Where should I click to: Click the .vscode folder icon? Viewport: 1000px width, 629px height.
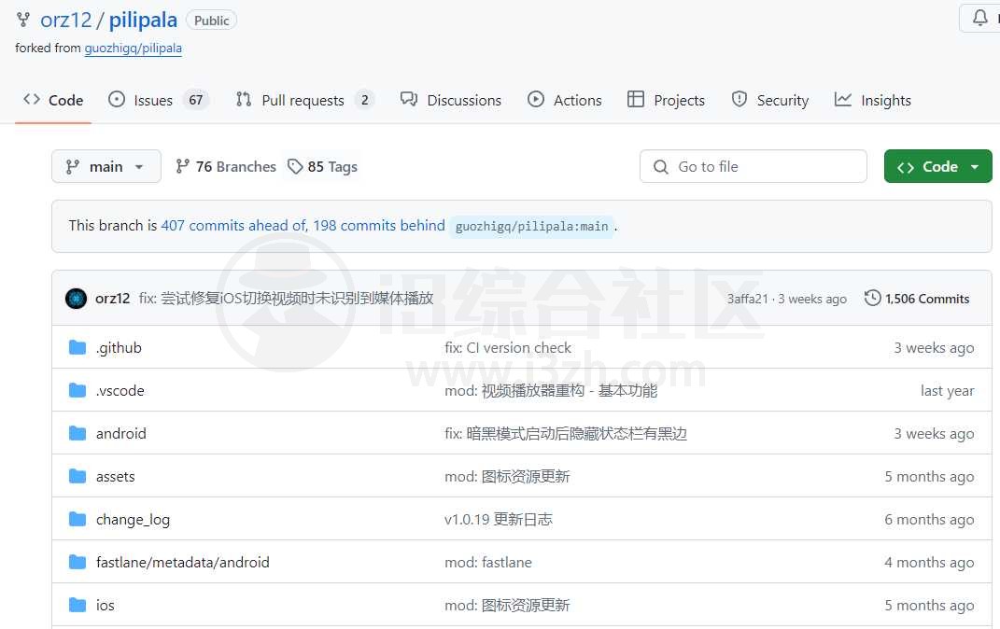click(77, 390)
